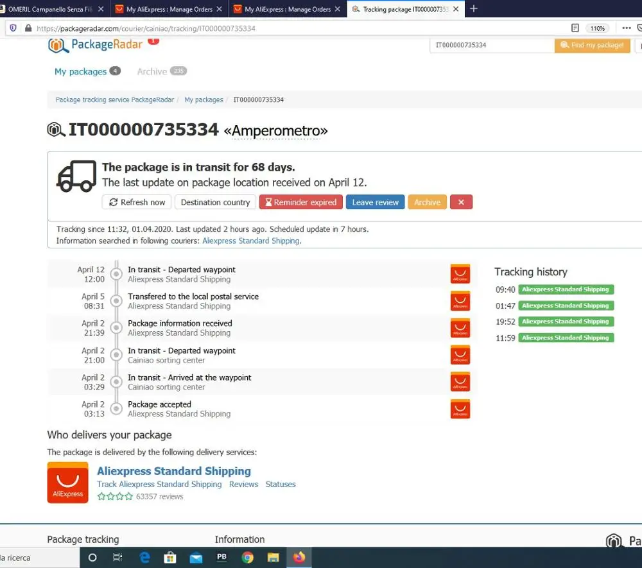Select 19:52 tracking history entry label
The height and width of the screenshot is (568, 642).
pos(566,322)
